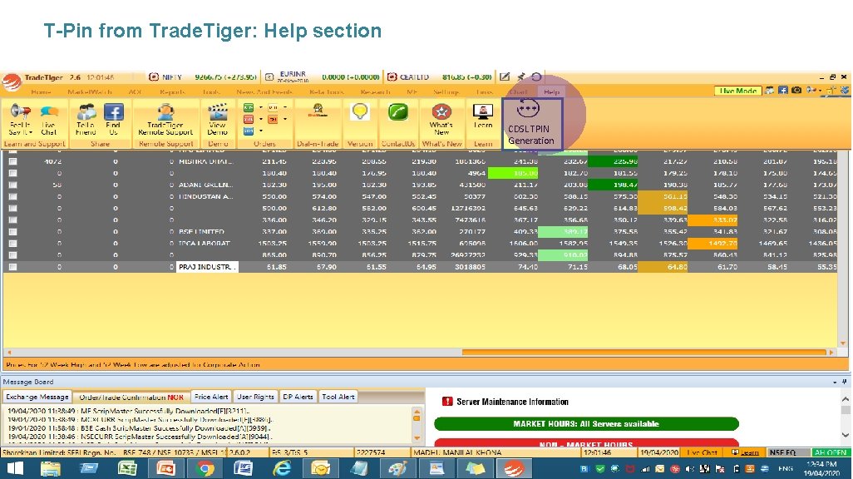Click MARKET HOURS All Servers available banner

586,423
